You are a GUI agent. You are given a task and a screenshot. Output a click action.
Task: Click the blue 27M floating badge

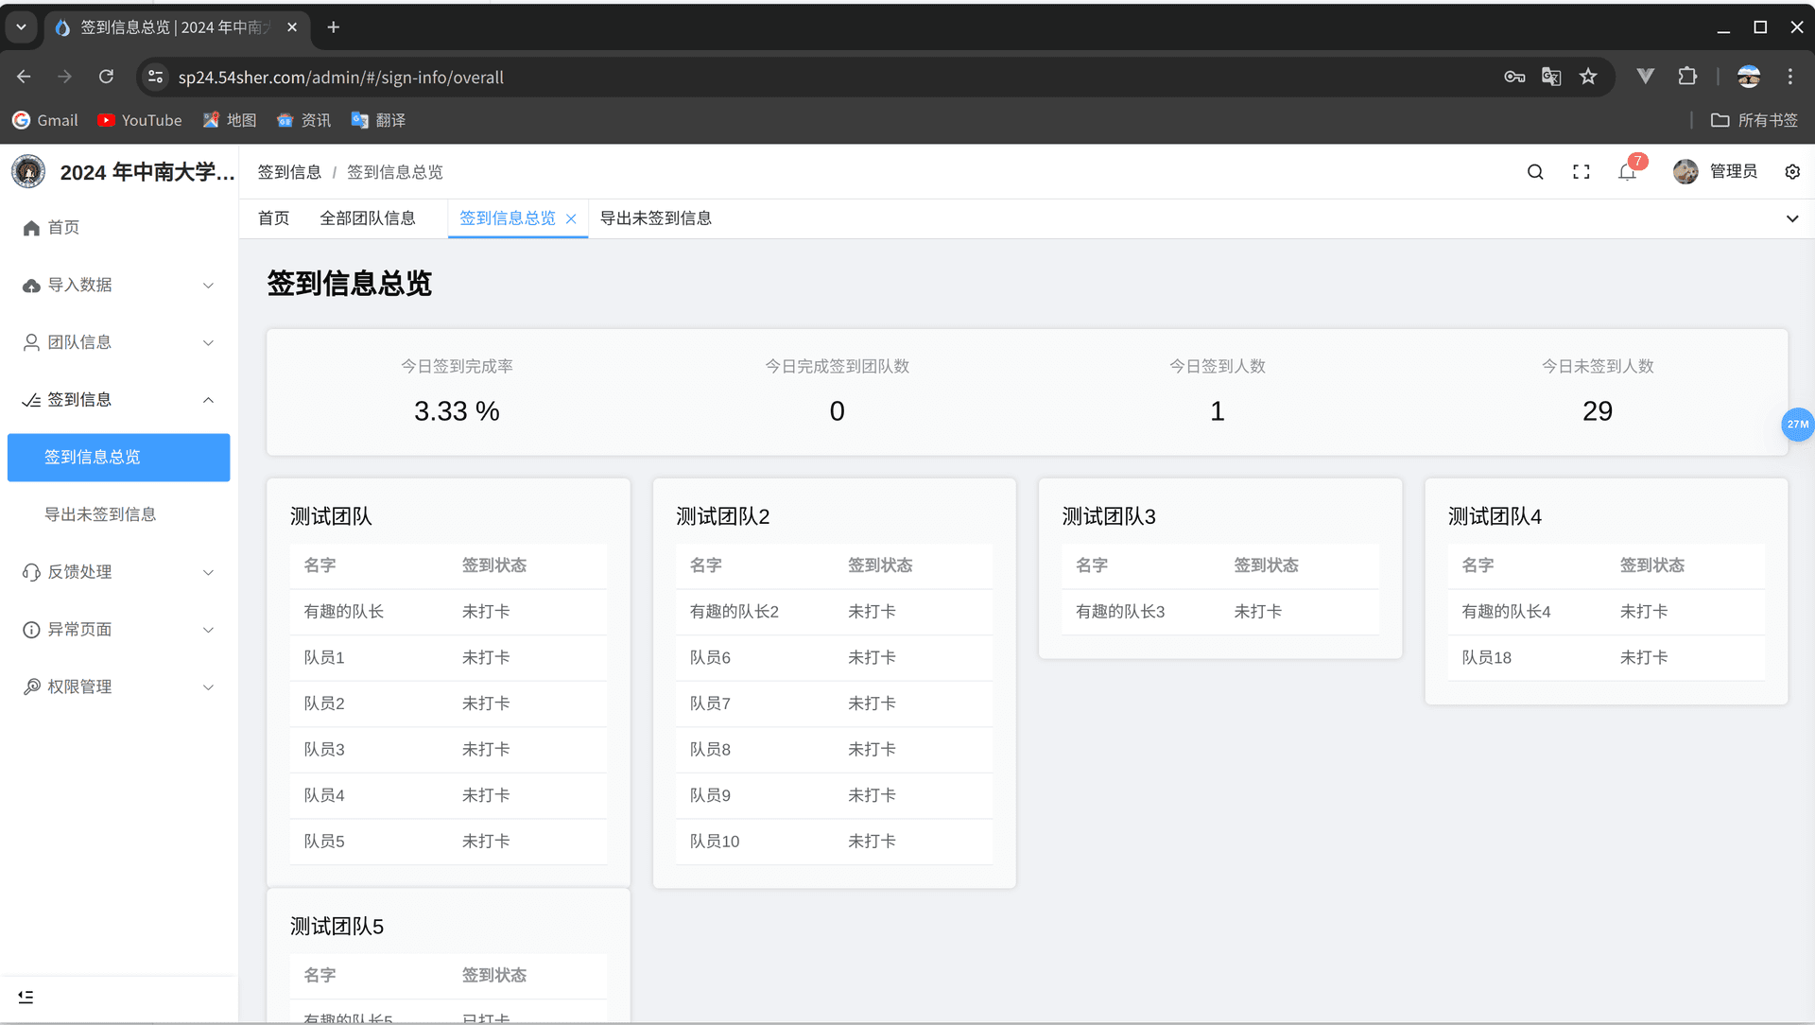click(x=1797, y=425)
